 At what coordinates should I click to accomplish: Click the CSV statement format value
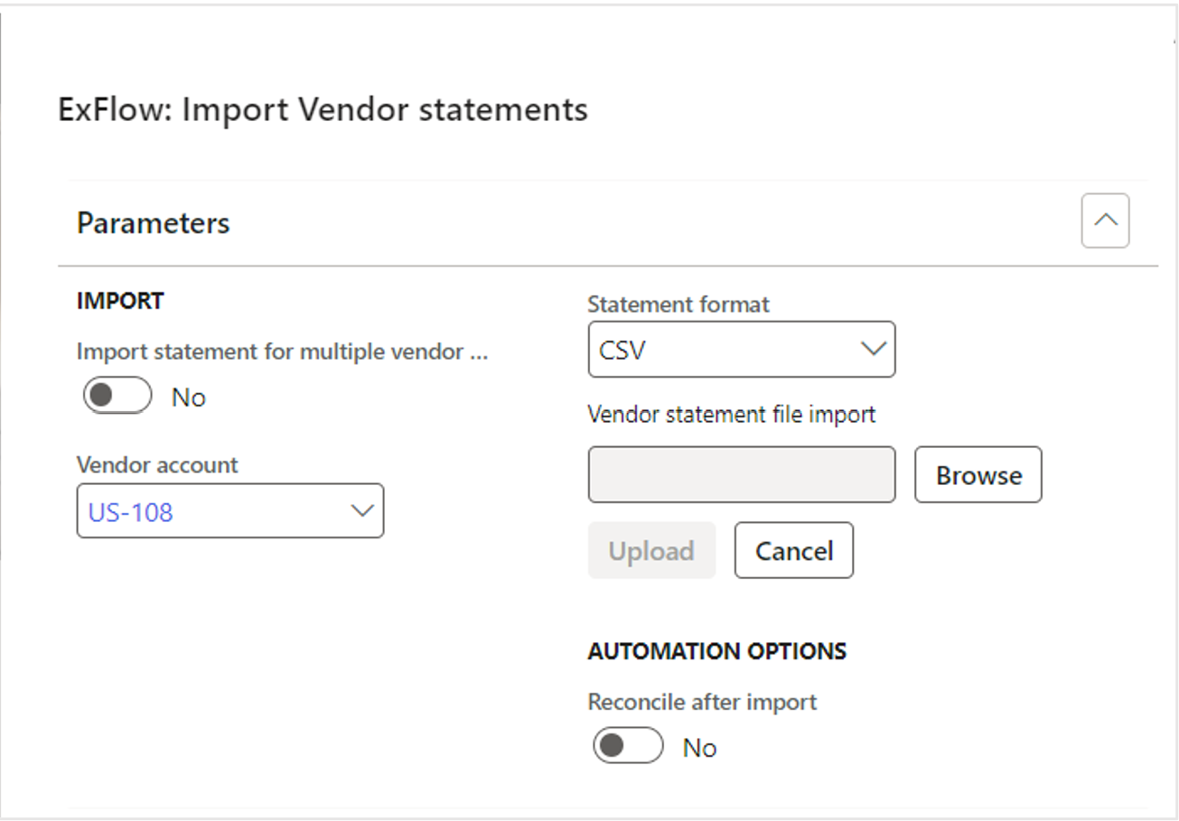pyautogui.click(x=622, y=350)
